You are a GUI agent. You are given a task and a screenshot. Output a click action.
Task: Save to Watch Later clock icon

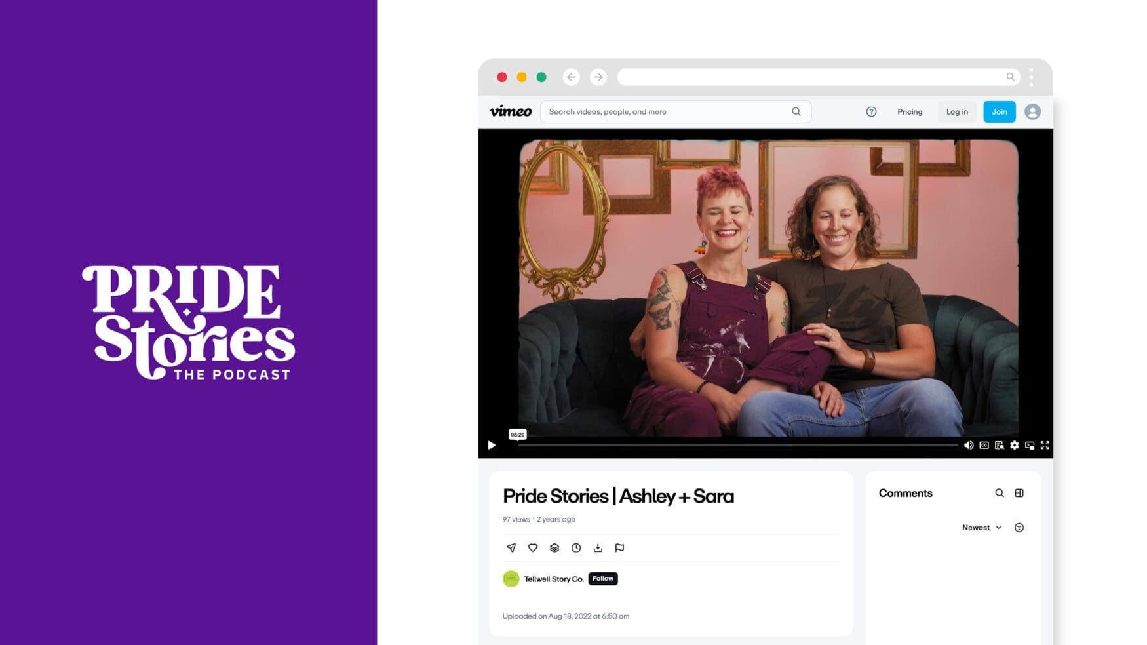pos(576,548)
